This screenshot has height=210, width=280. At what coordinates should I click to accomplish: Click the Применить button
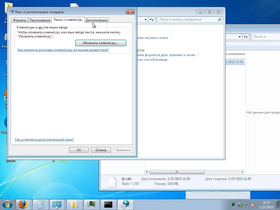[x=123, y=150]
